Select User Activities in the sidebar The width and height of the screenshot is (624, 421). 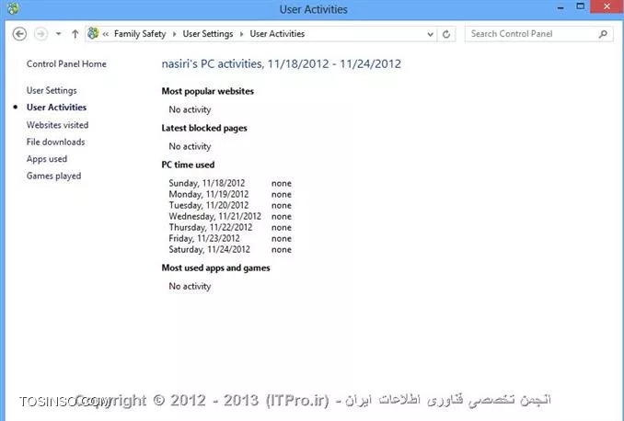click(56, 108)
